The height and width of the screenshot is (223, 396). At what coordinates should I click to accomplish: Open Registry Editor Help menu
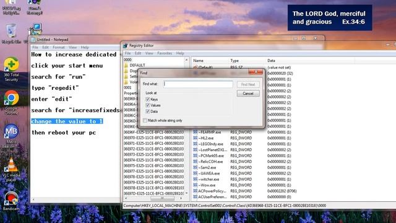click(180, 53)
